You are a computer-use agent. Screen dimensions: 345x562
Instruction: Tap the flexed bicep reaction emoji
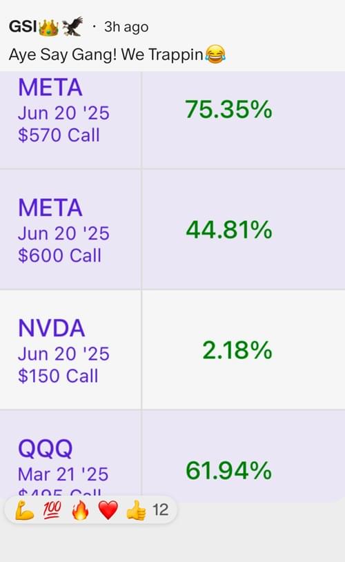24,510
